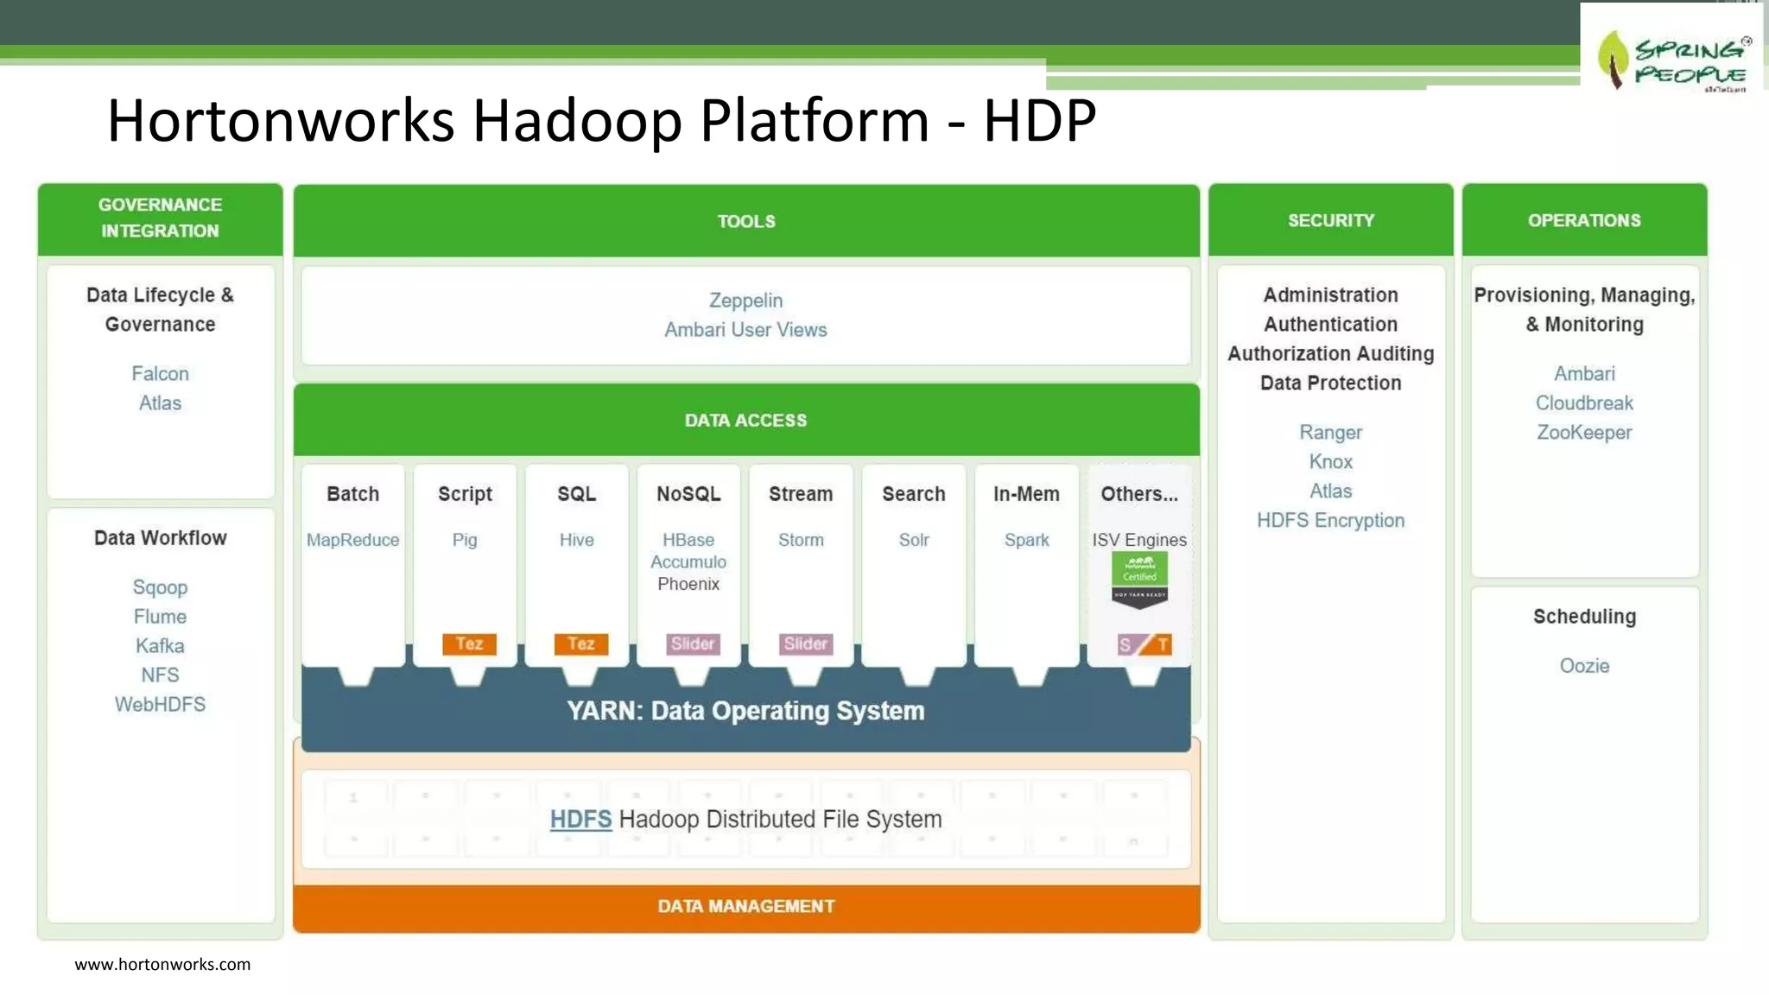Viewport: 1769px width, 995px height.
Task: Click Oozie under Scheduling
Action: pos(1584,666)
